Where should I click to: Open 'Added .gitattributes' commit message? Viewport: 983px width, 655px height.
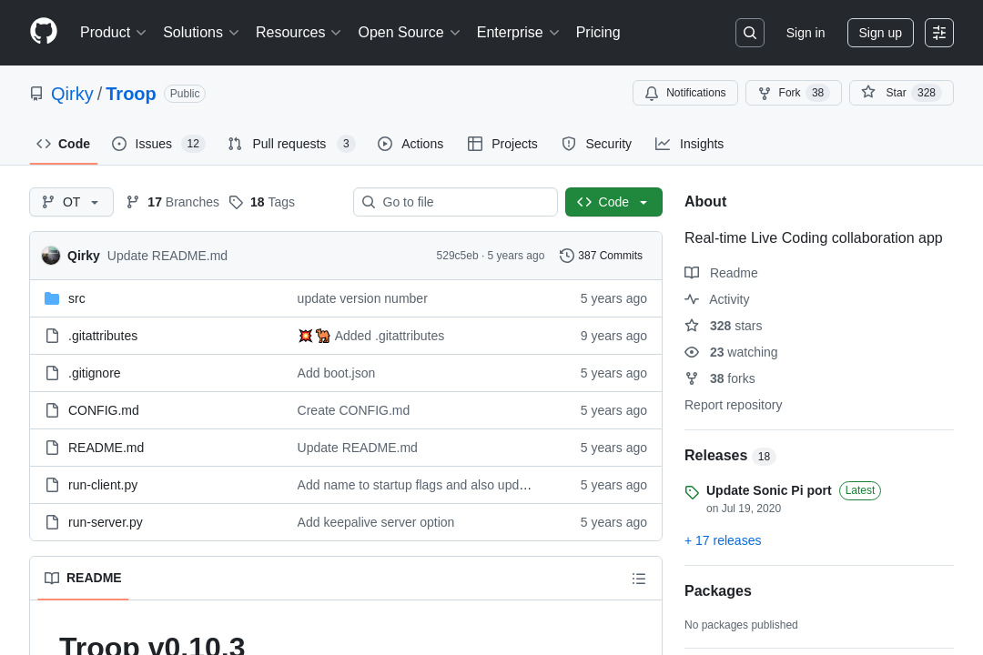pyautogui.click(x=390, y=336)
